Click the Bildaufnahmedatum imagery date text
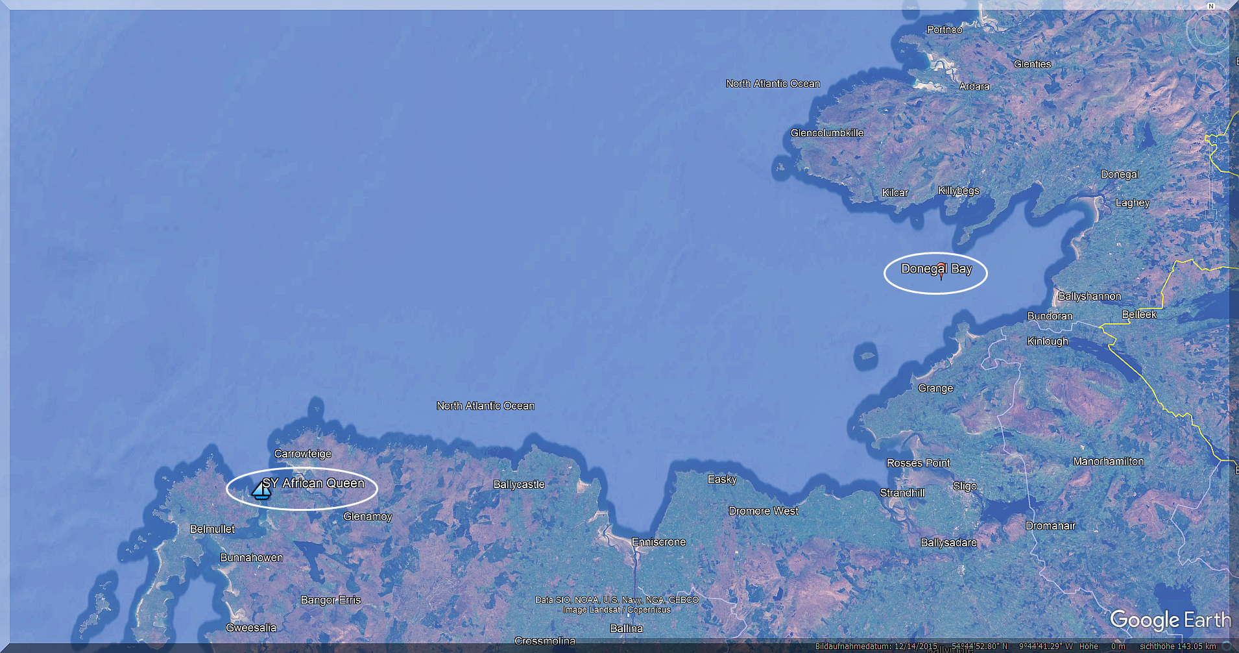 (x=876, y=647)
